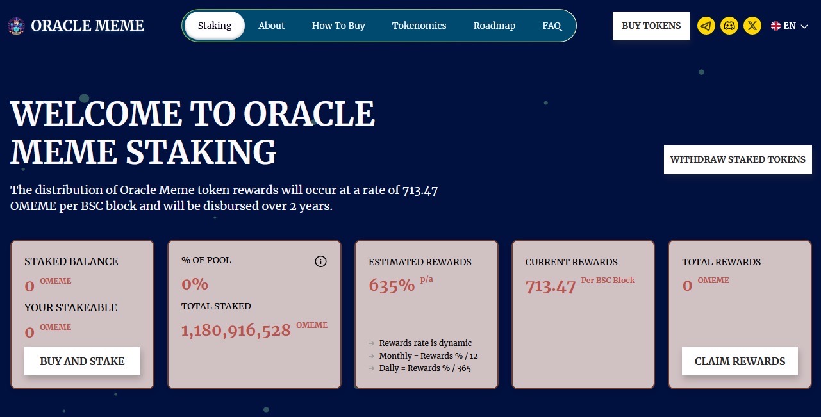Navigate to the Roadmap section
This screenshot has width=821, height=417.
tap(494, 26)
